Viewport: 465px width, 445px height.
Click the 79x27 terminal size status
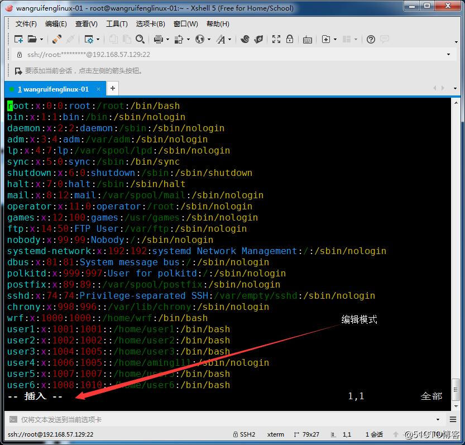pos(306,434)
